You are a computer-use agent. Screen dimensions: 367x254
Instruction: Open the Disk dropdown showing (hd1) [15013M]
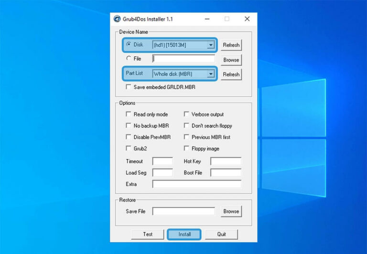[183, 45]
